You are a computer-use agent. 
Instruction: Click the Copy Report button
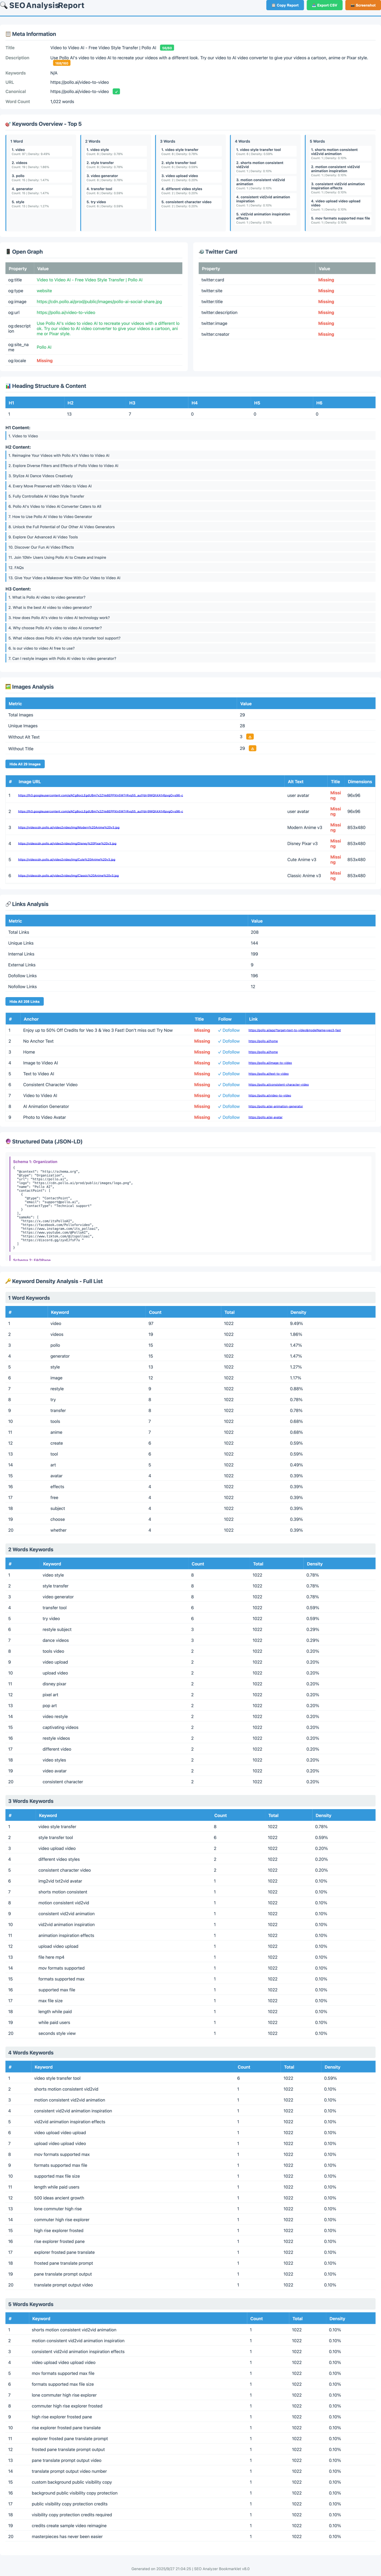pyautogui.click(x=285, y=5)
